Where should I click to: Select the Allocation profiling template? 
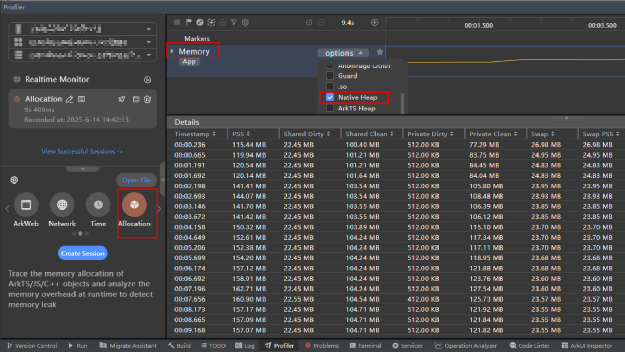pyautogui.click(x=134, y=206)
